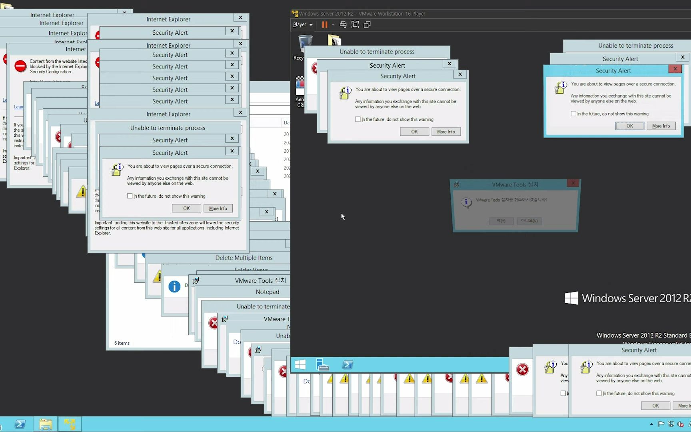Expand the pause button's dropdown arrow
Viewport: 691px width, 432px height.
[x=333, y=24]
